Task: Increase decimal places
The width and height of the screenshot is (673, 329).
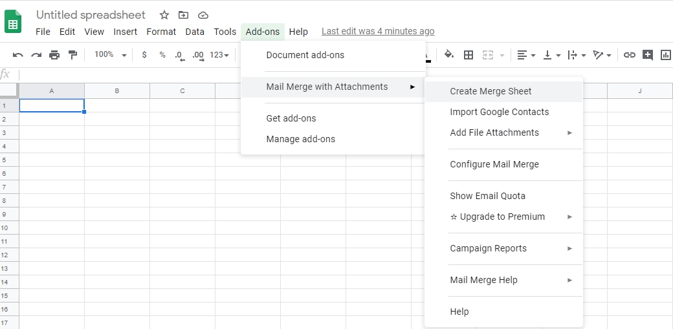Action: click(198, 56)
